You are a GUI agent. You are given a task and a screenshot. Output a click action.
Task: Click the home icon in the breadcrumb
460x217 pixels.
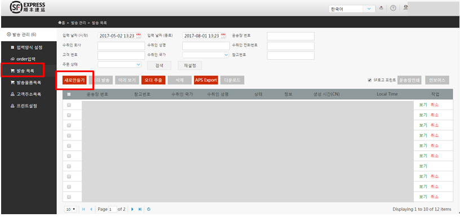tap(60, 23)
